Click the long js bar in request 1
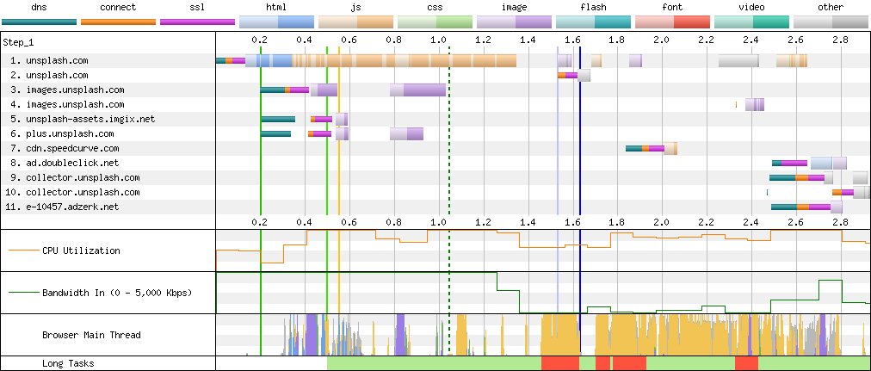The width and height of the screenshot is (871, 371). [405, 61]
